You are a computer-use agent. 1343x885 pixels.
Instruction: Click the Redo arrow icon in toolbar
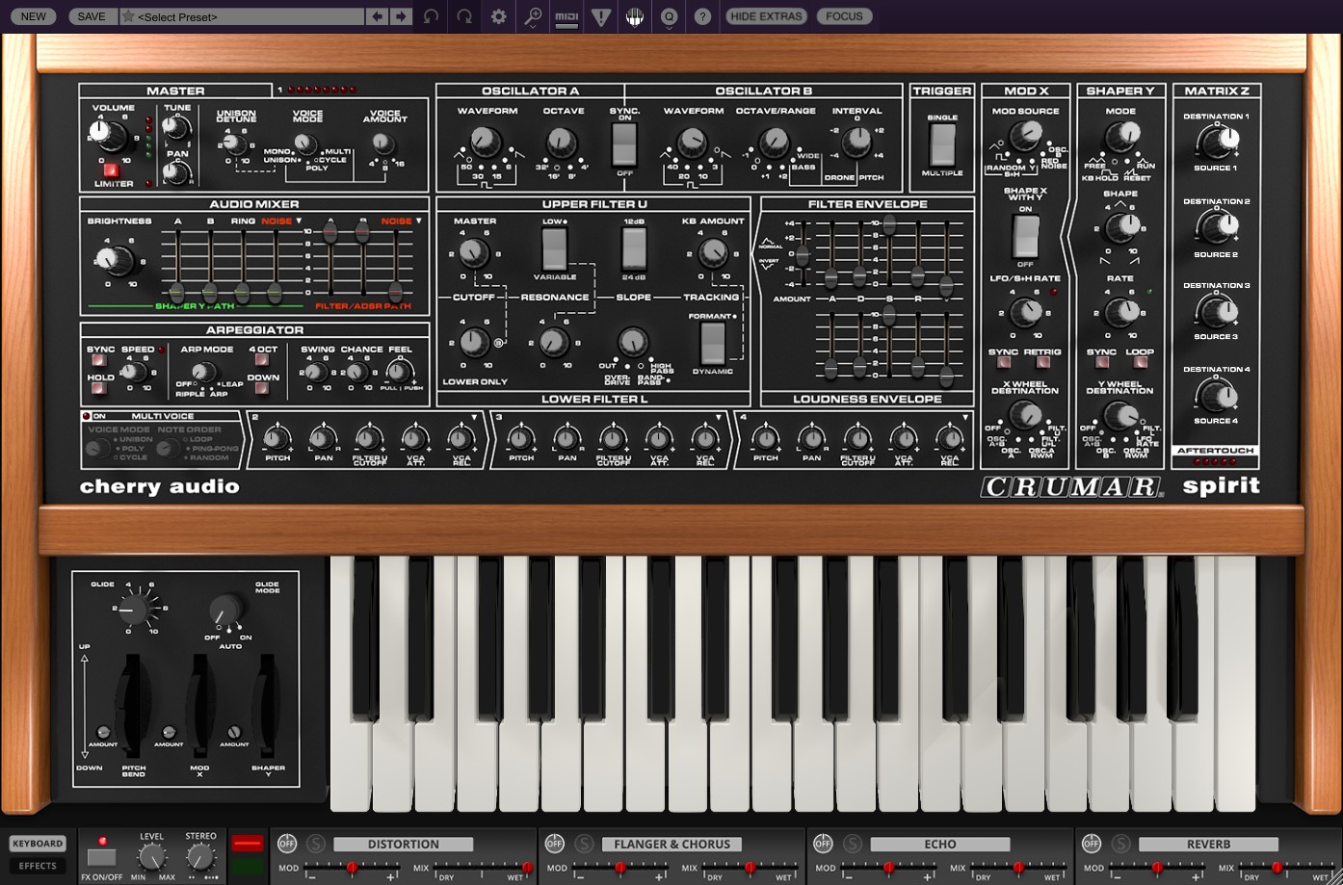tap(464, 16)
